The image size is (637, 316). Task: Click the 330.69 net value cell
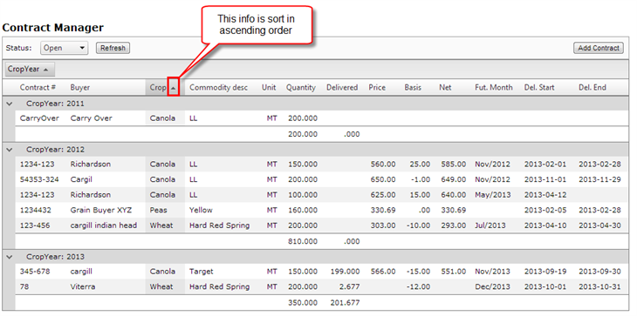click(x=454, y=211)
